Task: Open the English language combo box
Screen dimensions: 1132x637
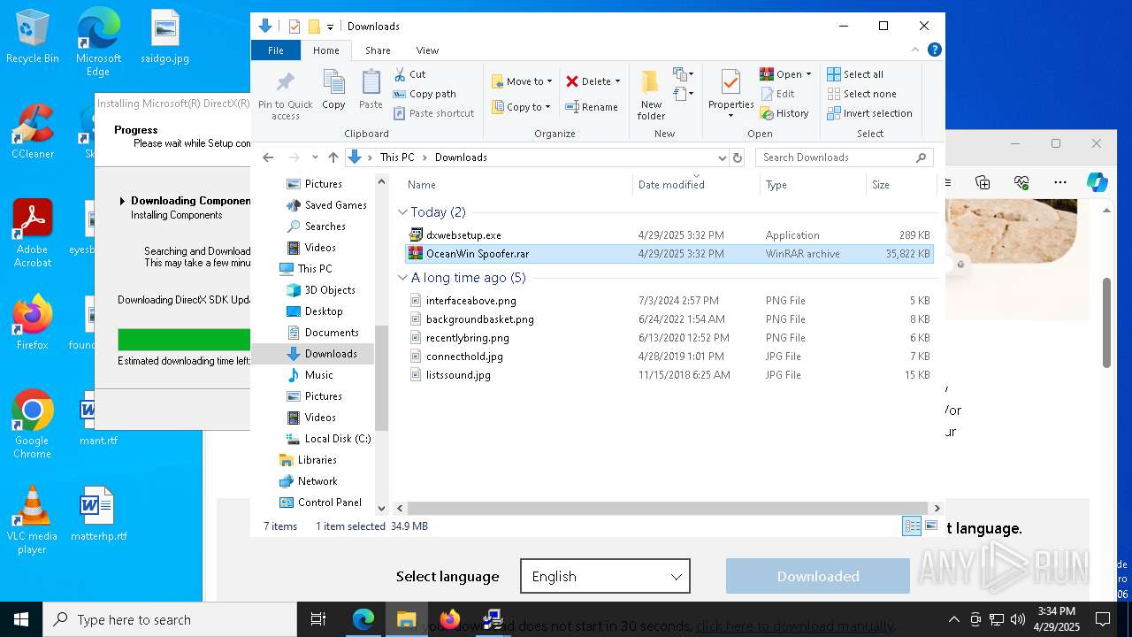Action: (605, 576)
